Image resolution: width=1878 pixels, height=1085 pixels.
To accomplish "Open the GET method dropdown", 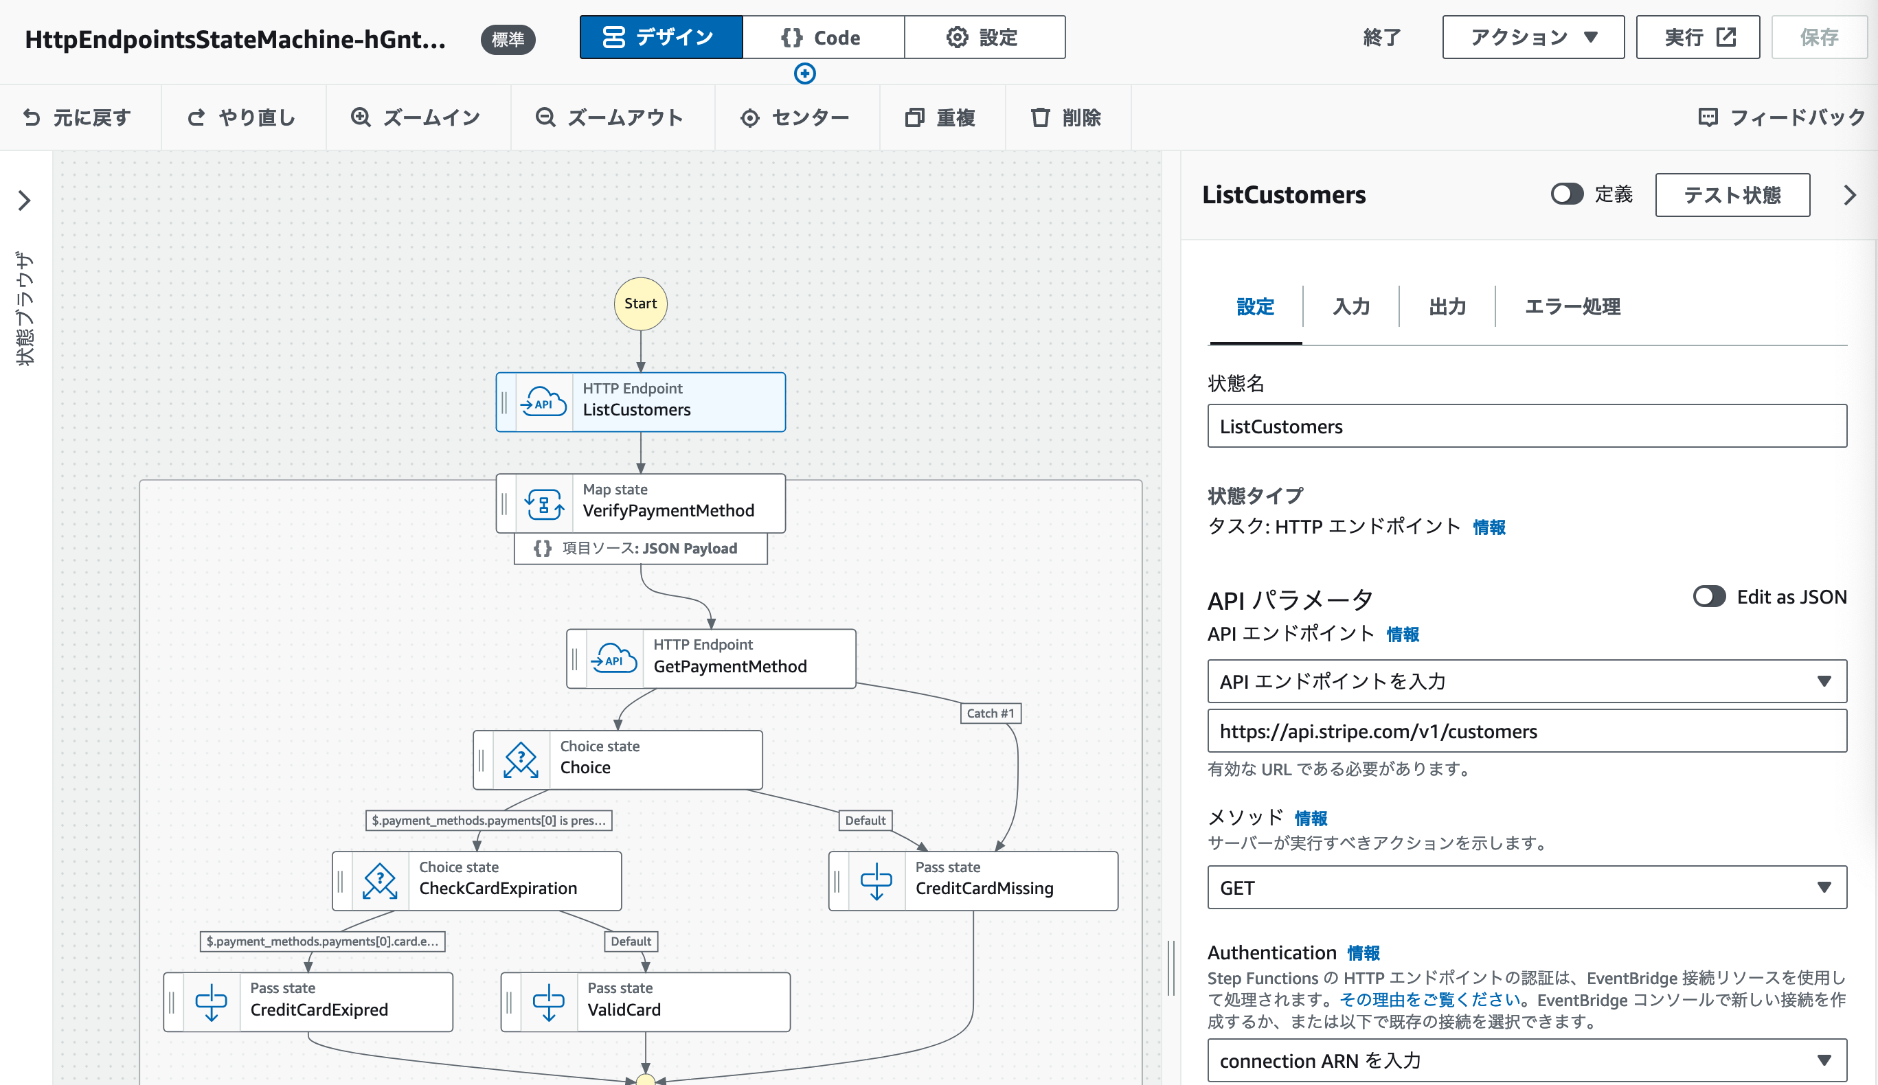I will pos(1526,887).
